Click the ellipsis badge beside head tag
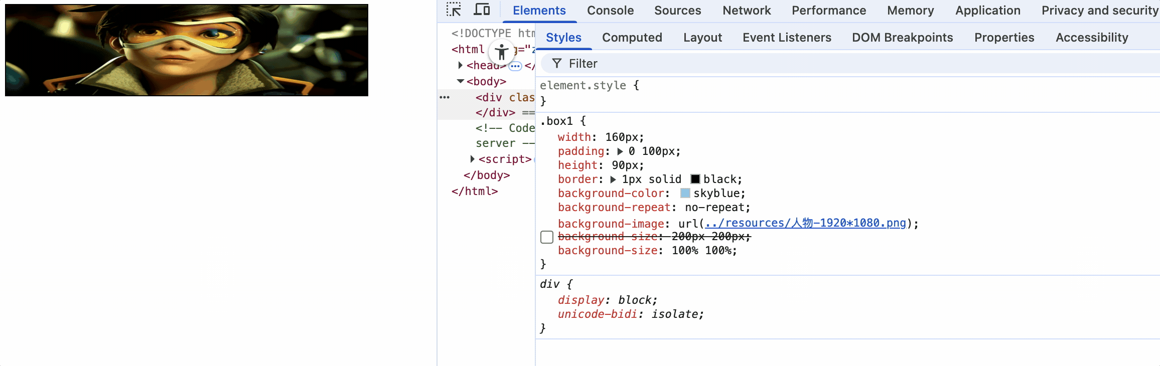Image resolution: width=1160 pixels, height=366 pixels. (x=515, y=66)
